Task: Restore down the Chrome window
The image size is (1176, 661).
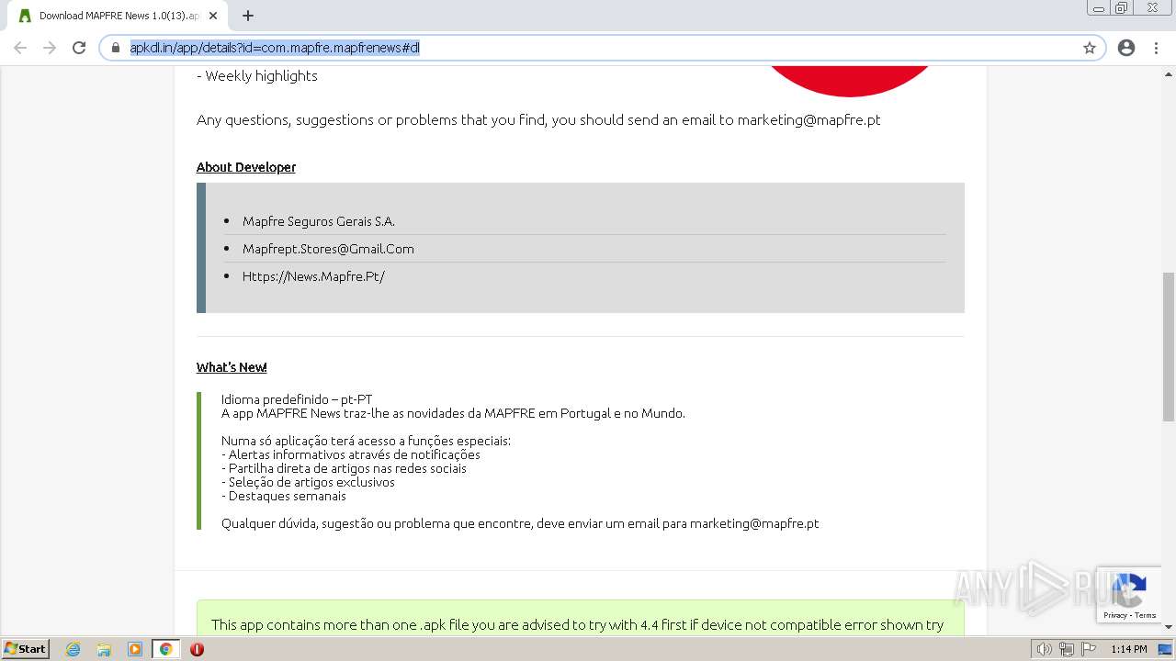Action: 1122,8
